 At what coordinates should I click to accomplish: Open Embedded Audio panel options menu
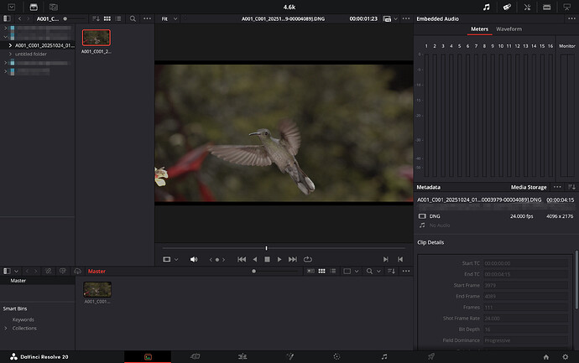point(571,18)
